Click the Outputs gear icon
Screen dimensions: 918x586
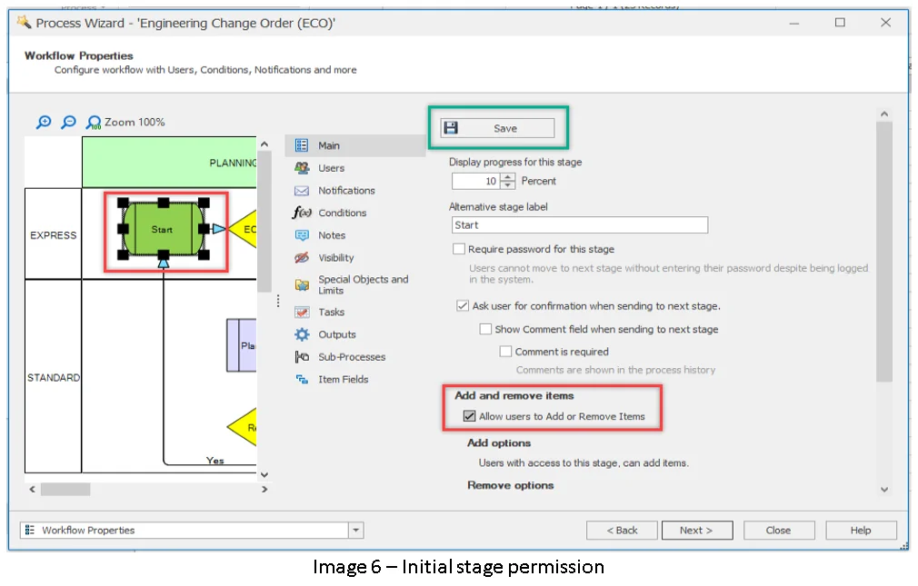coord(302,334)
